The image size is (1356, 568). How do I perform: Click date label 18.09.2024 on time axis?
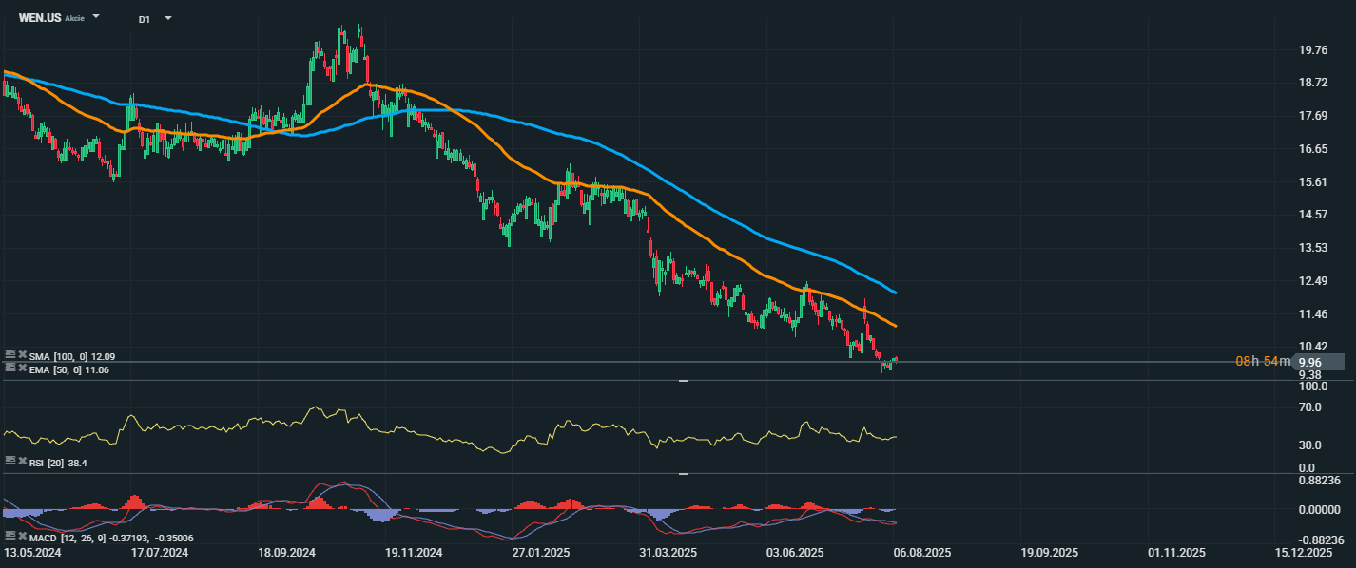287,552
